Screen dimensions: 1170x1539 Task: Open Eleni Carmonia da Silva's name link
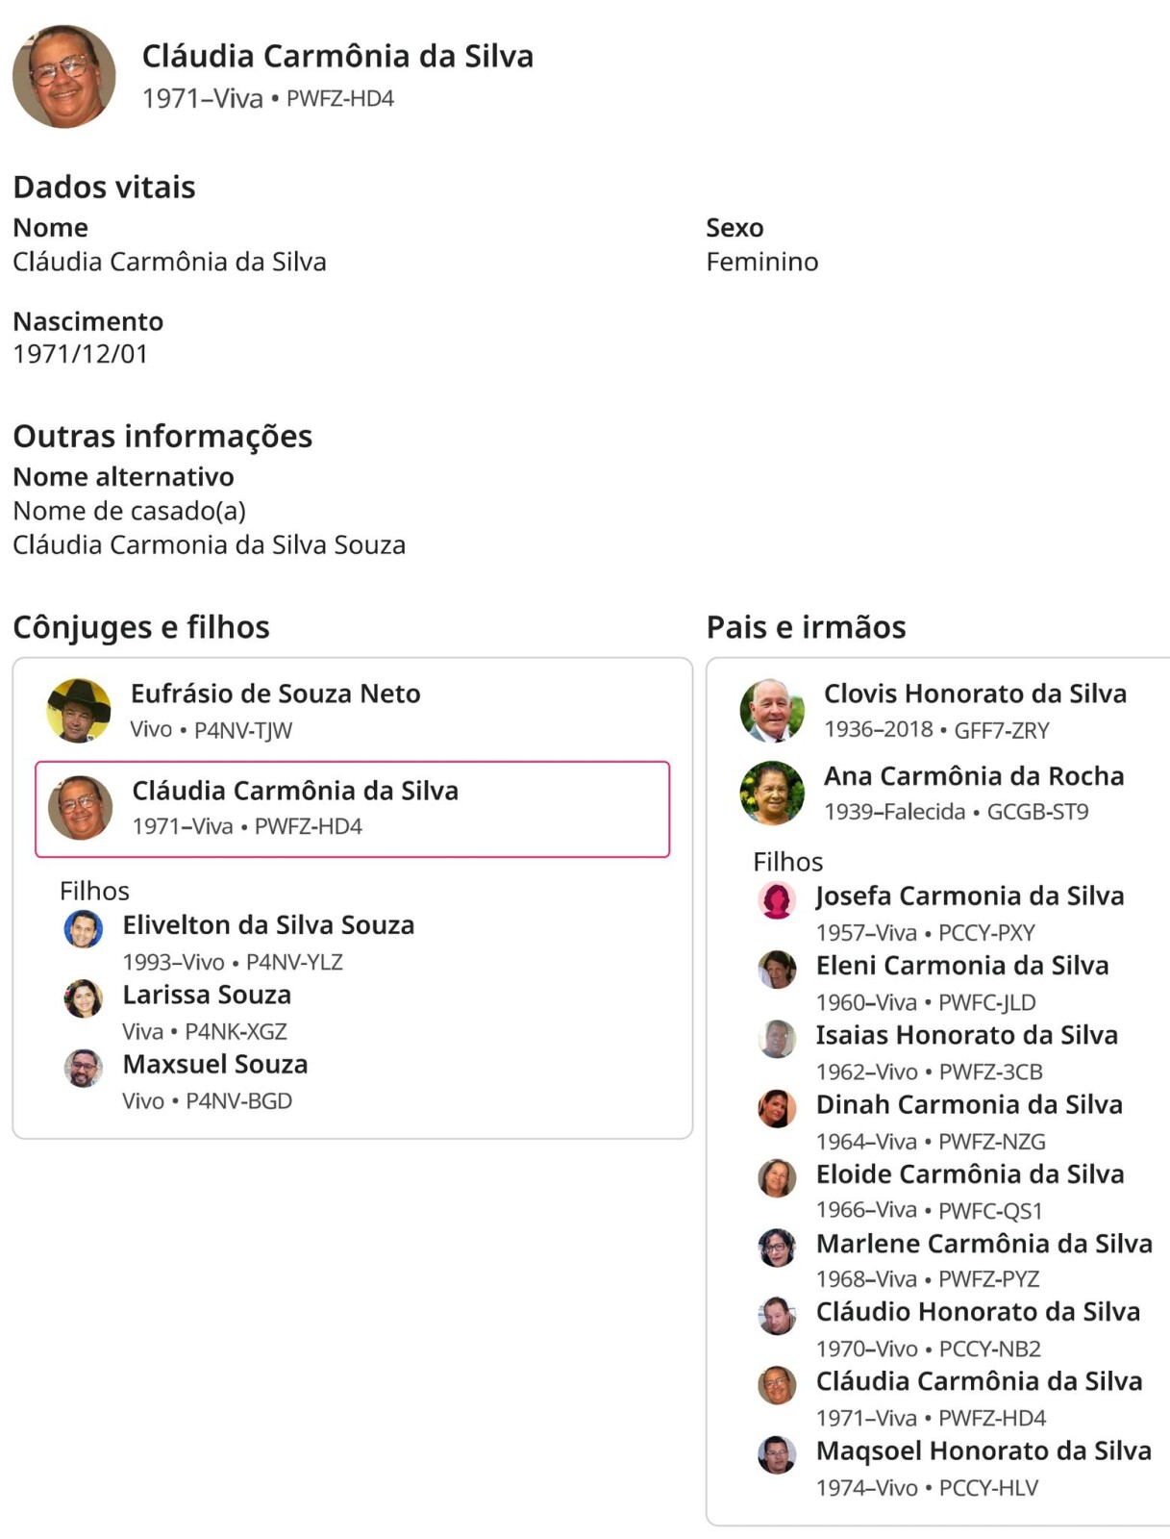(961, 966)
